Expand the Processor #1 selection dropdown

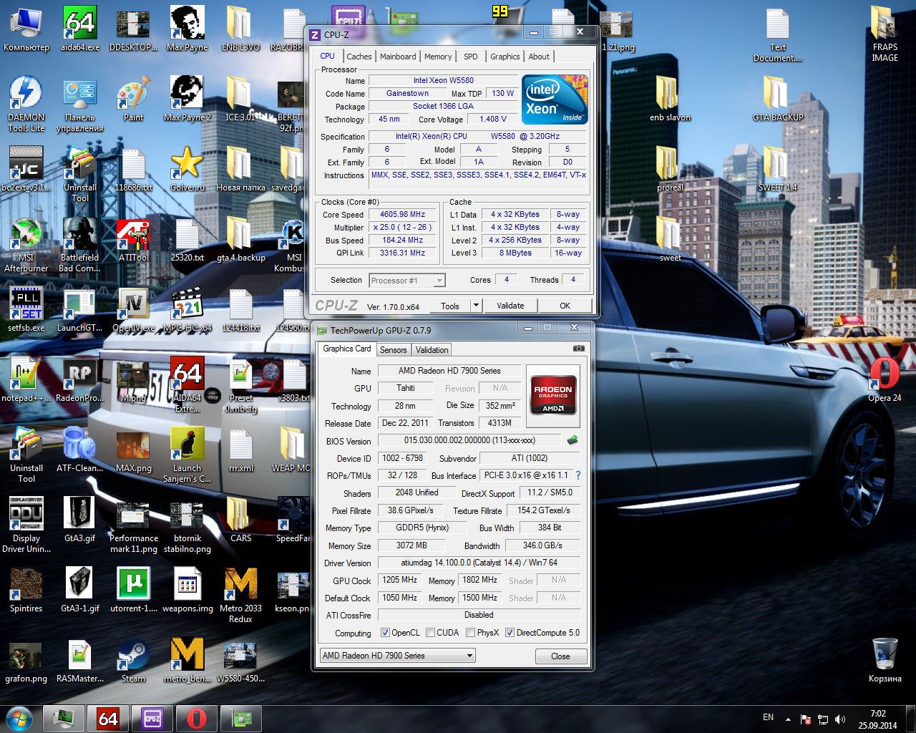439,281
